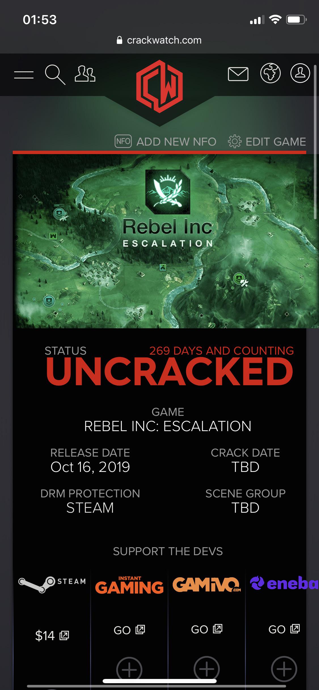Screen dimensions: 319x690
Task: Tap the crackwatch.com address bar
Action: point(159,40)
